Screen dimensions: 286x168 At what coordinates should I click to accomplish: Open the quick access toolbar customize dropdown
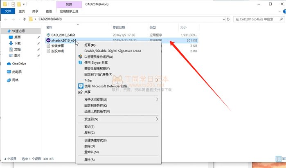[x=24, y=4]
